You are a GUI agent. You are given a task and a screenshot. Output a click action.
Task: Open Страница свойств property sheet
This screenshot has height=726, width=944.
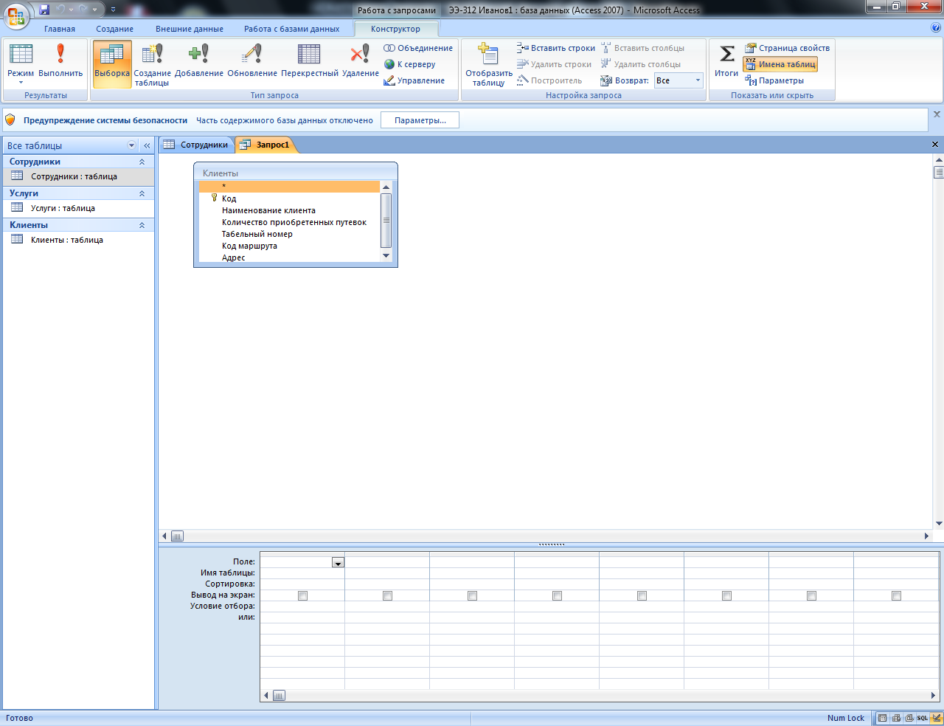point(787,48)
